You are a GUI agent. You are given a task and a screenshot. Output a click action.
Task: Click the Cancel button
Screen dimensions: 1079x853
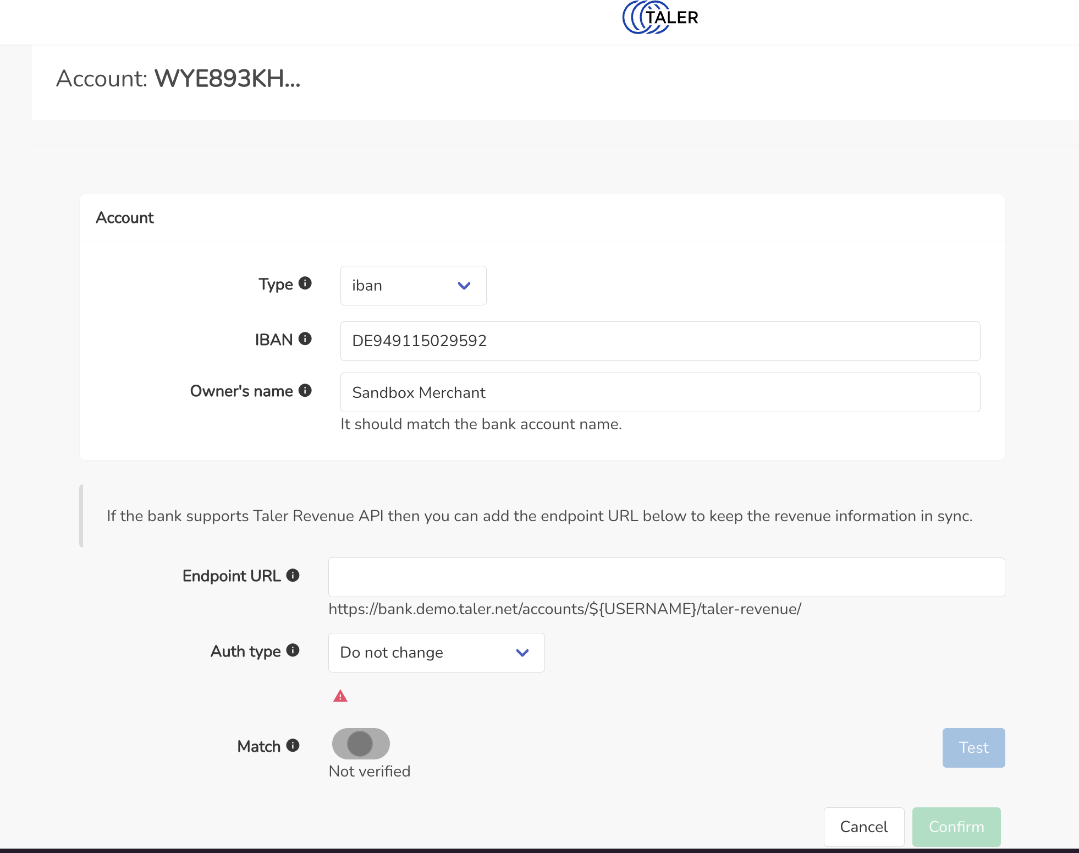863,827
